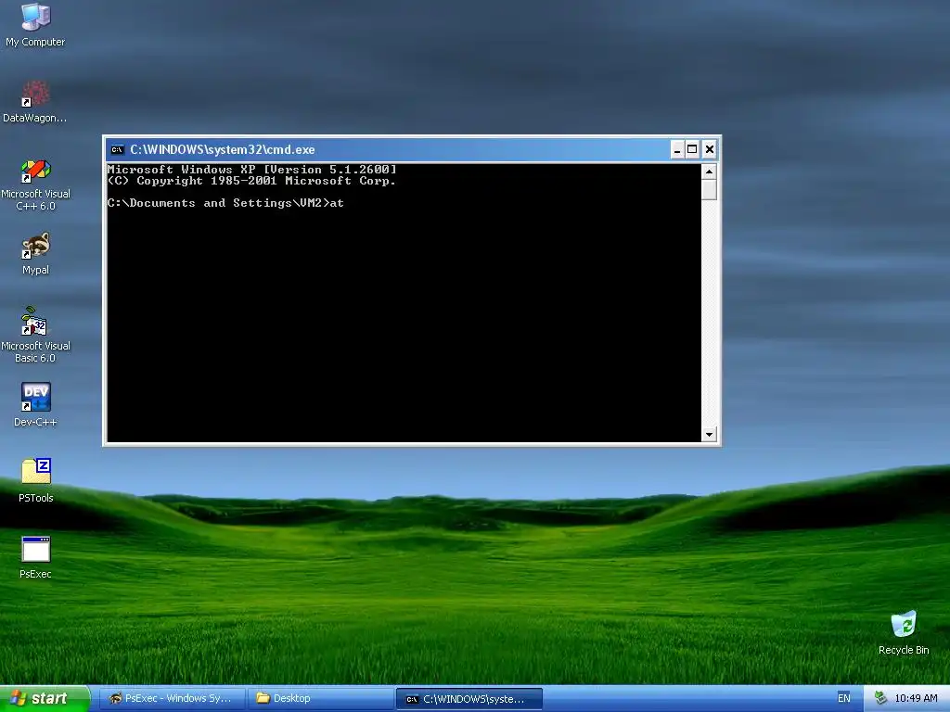Screen dimensions: 950x712
Task: Select the PsExec desktop icon
Action: 35,557
